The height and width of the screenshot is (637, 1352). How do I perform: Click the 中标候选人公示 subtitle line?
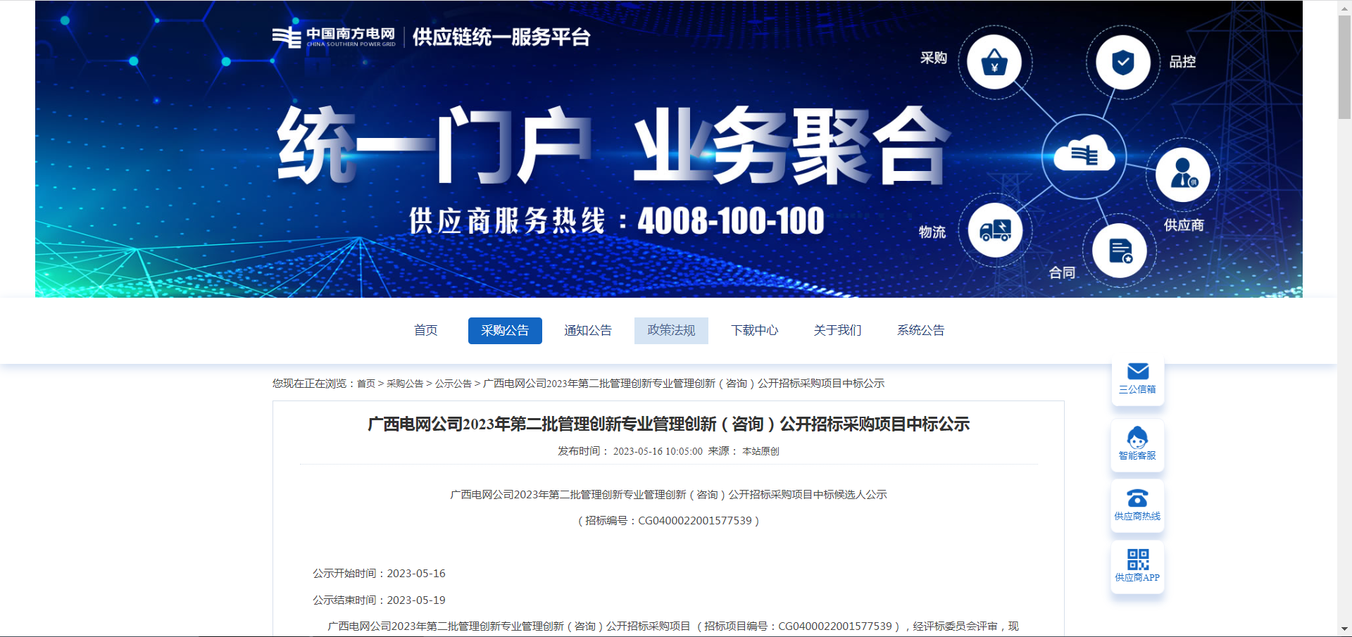pos(668,495)
